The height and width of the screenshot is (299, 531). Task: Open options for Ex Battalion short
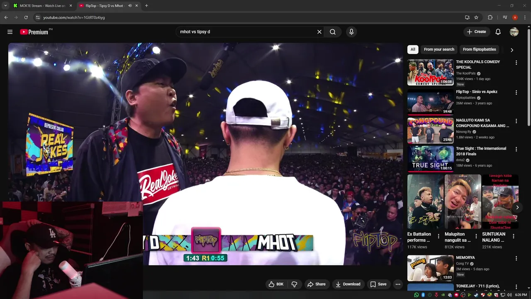point(438,236)
